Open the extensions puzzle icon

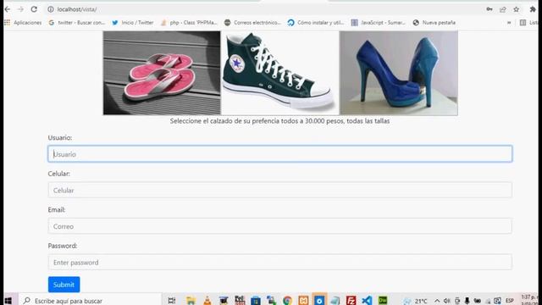pos(533,9)
